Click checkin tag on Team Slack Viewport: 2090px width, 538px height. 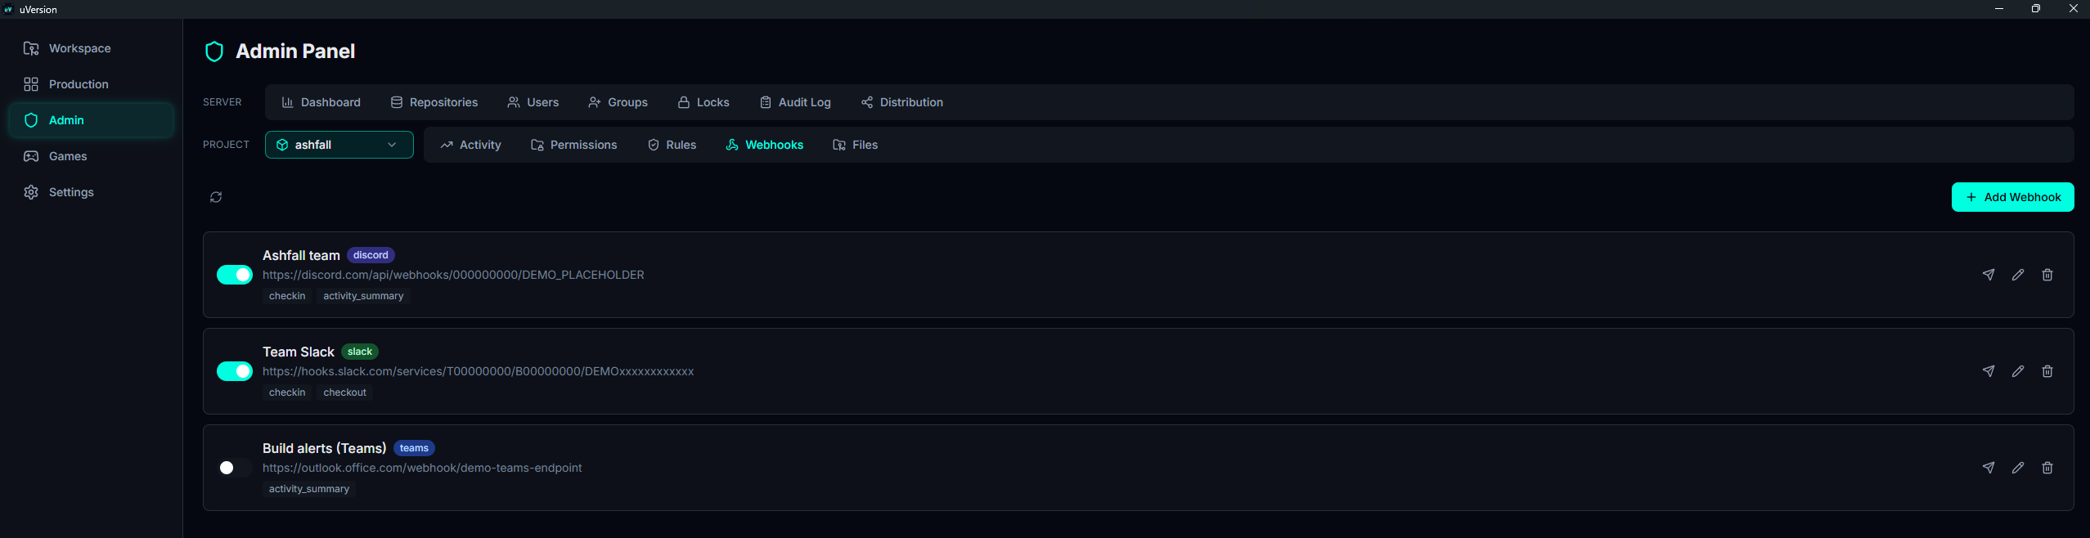tap(287, 392)
